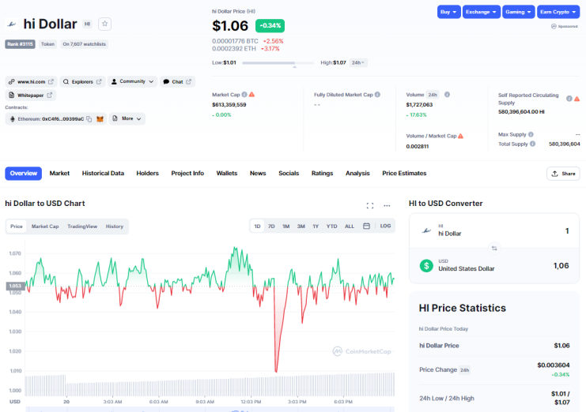Click the Share button

click(x=563, y=174)
